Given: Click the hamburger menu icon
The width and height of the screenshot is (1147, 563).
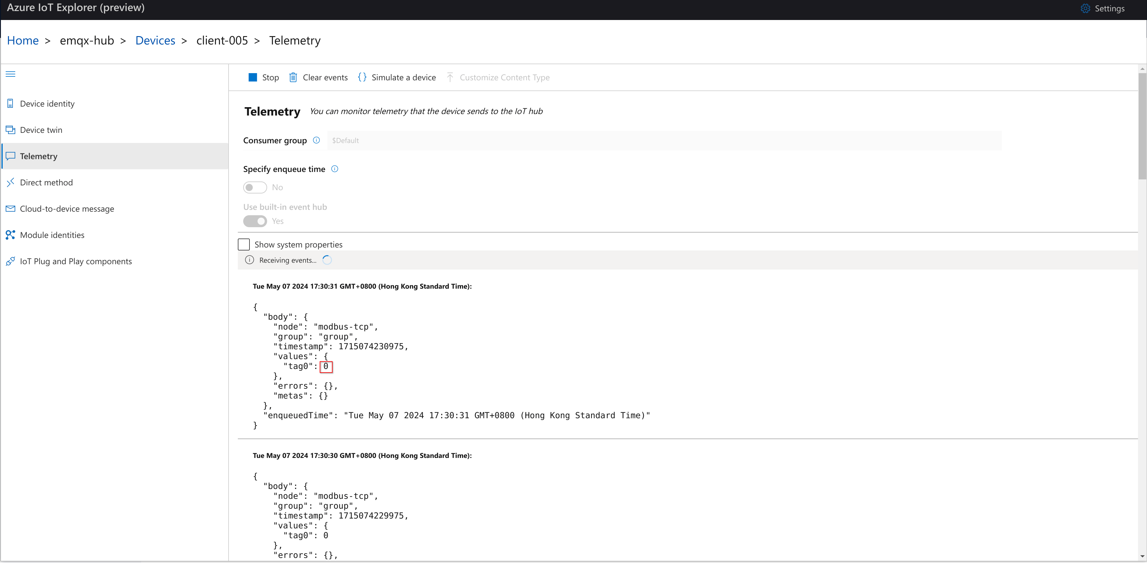Looking at the screenshot, I should coord(11,74).
